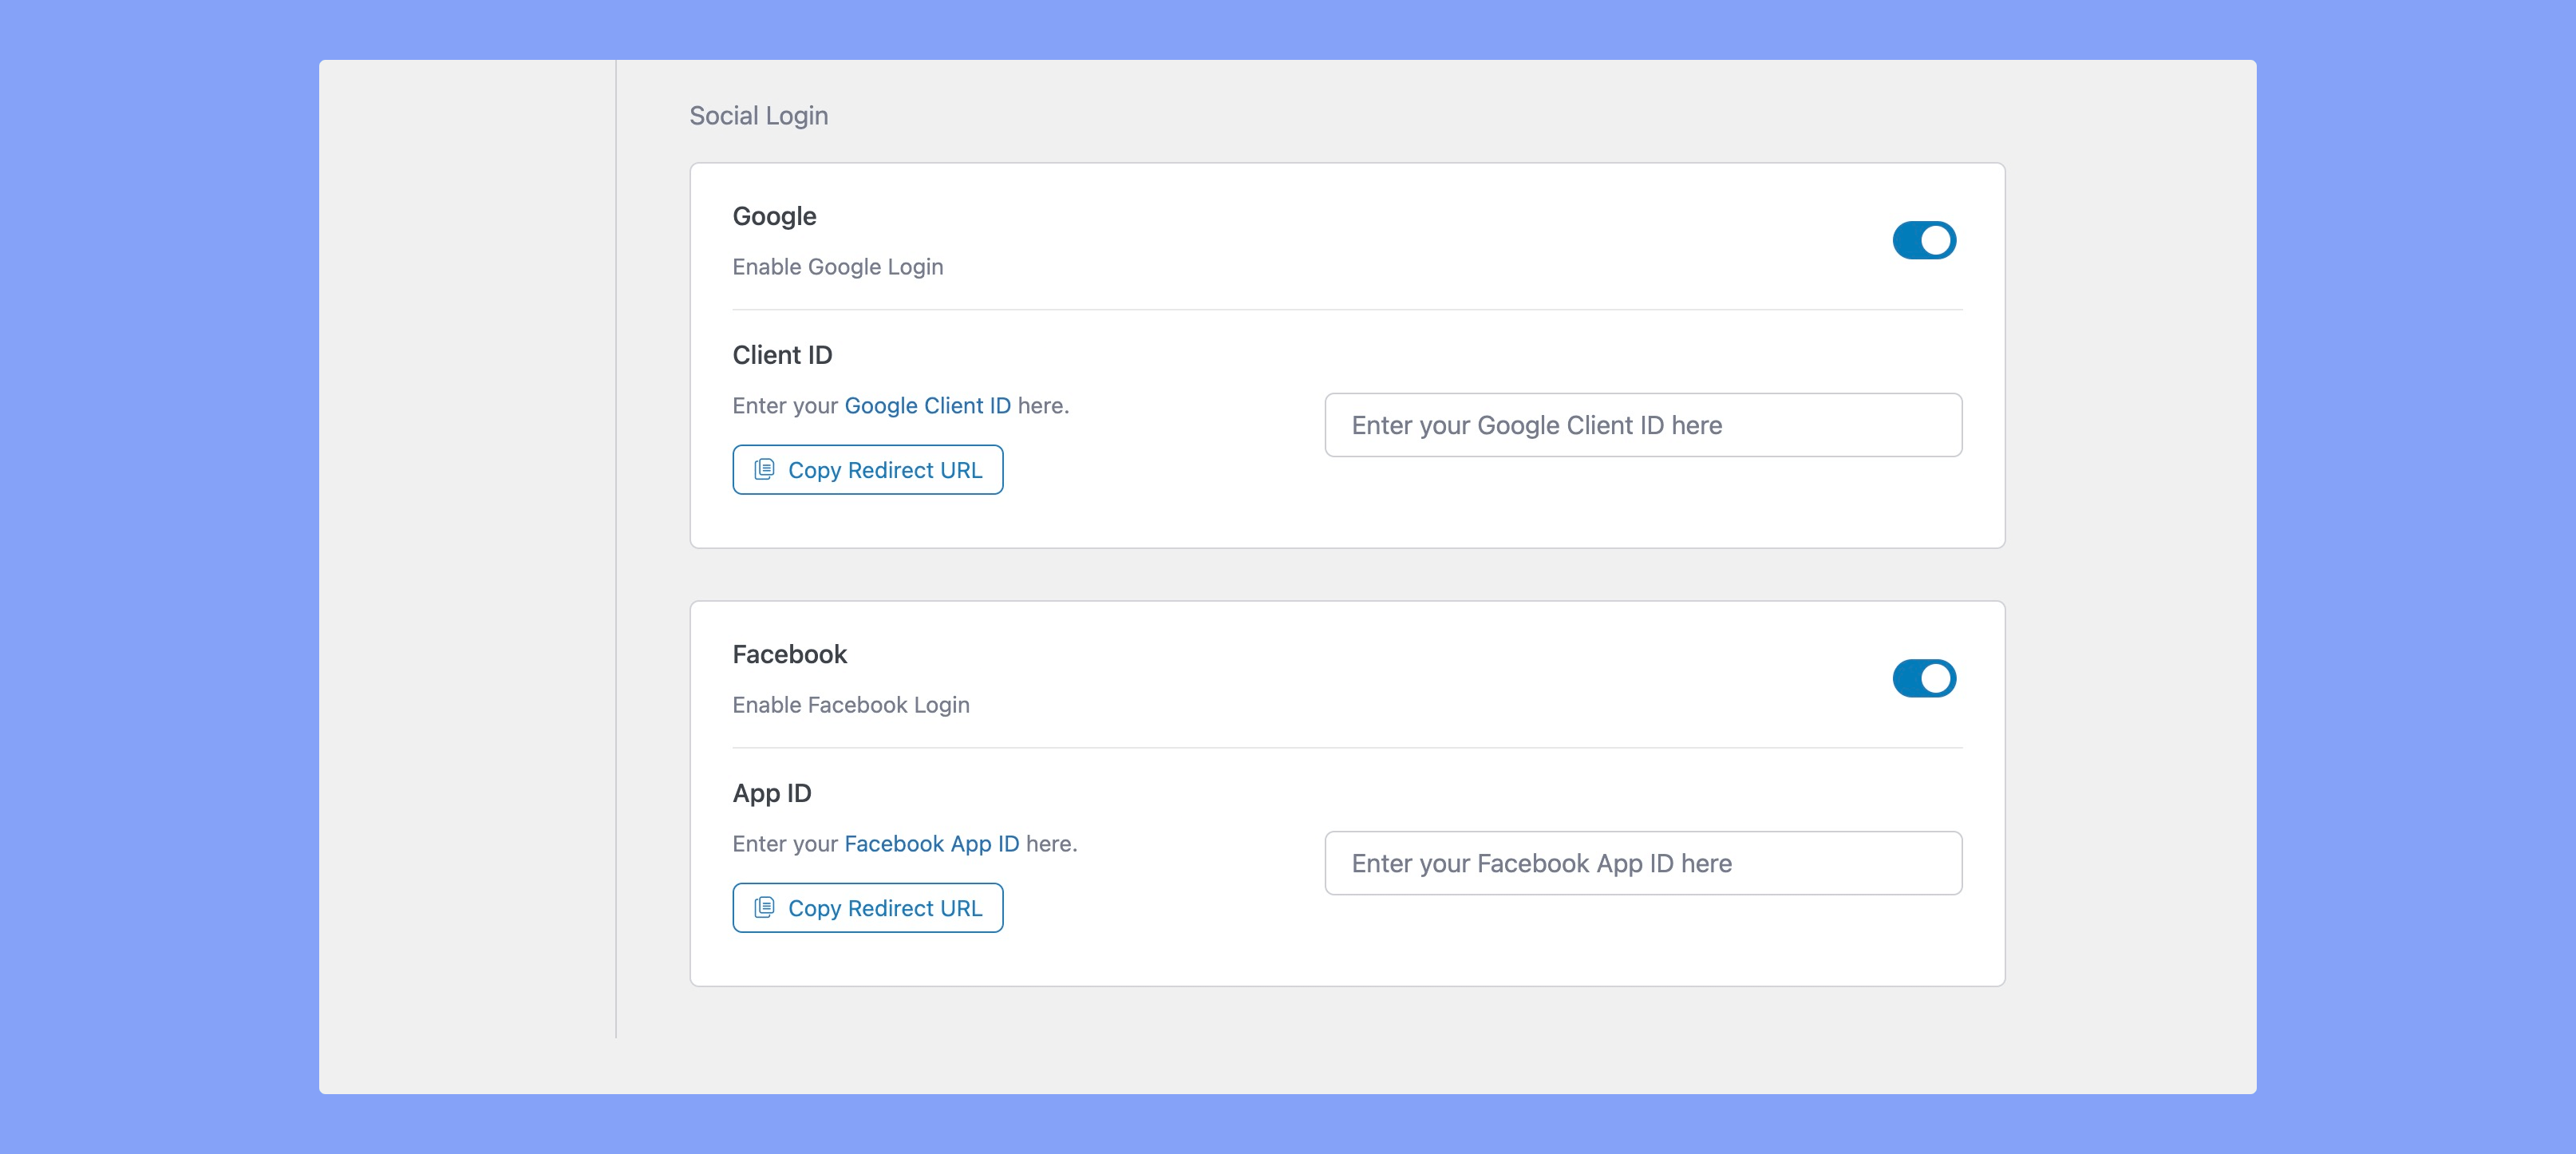The height and width of the screenshot is (1154, 2576).
Task: Click the copy icon in Google's Copy Redirect URL button
Action: [x=764, y=469]
